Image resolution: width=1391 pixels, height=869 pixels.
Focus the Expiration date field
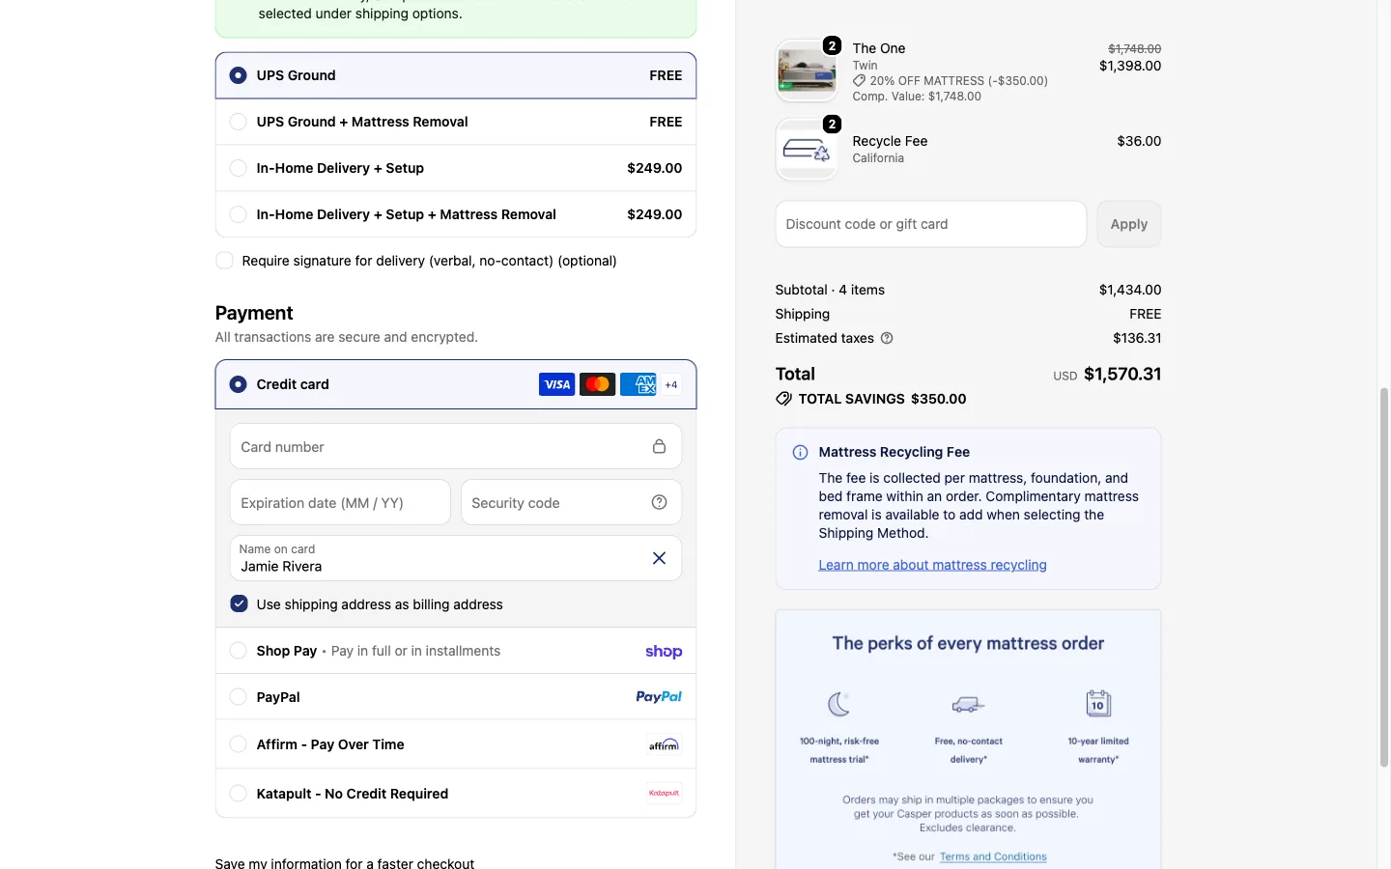click(340, 502)
